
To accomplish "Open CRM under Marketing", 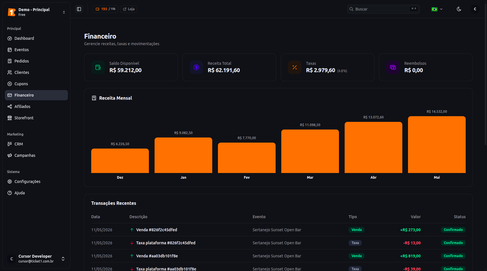I will 36,144.
